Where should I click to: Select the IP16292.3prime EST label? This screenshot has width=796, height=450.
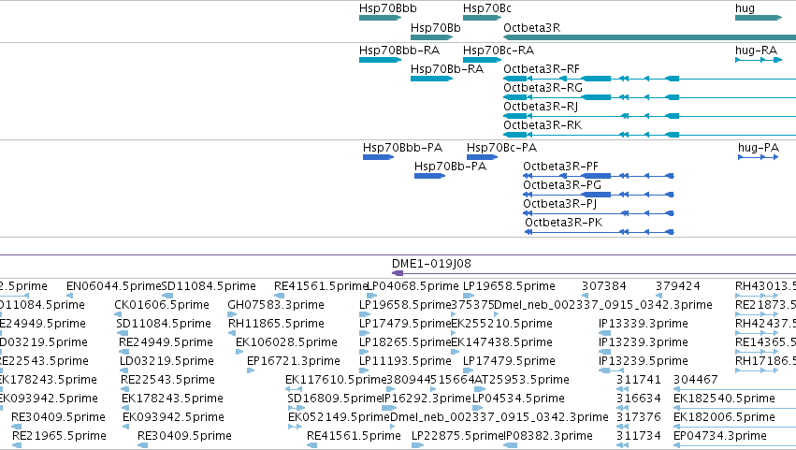[x=427, y=399]
